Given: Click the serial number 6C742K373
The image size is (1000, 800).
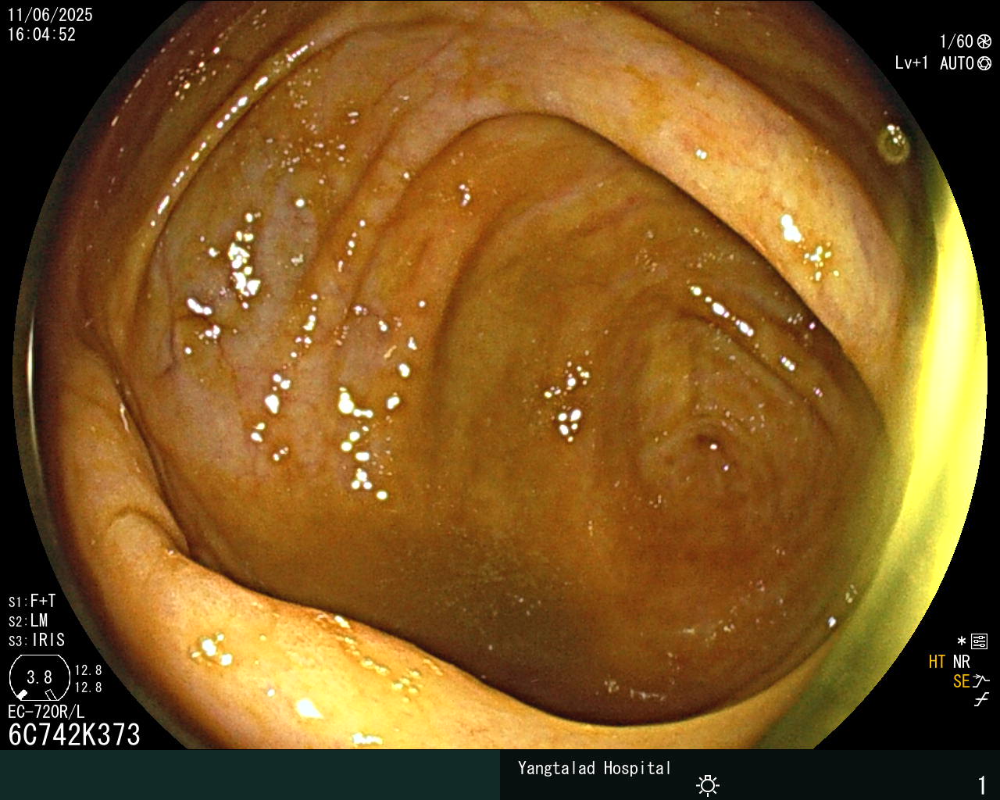Looking at the screenshot, I should [x=74, y=735].
